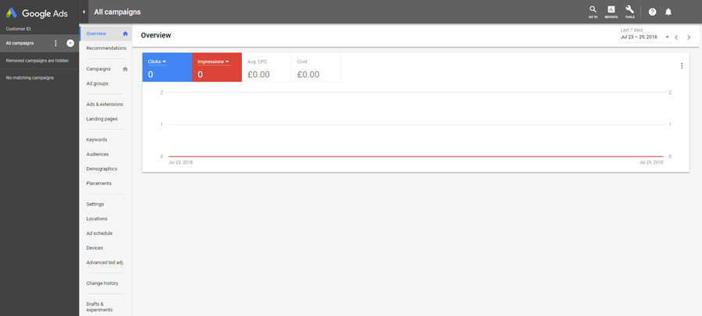Expand the All campaigns circular dropdown arrow
This screenshot has height=316, width=702.
[70, 44]
